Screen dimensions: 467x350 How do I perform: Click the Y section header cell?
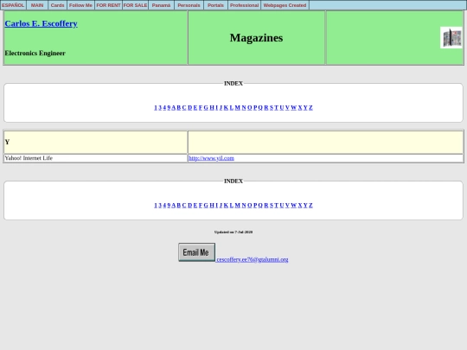click(x=96, y=143)
